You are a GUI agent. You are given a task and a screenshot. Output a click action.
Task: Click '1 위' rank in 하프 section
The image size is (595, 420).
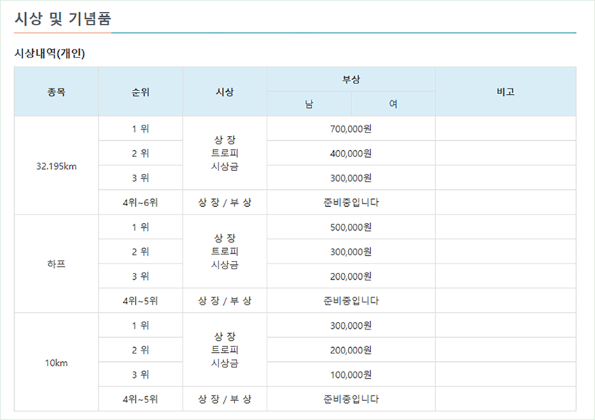[x=141, y=227]
